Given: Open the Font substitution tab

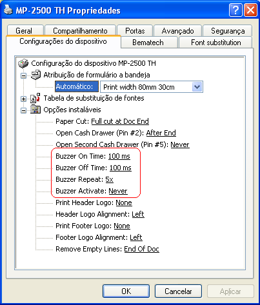Looking at the screenshot, I should 216,43.
